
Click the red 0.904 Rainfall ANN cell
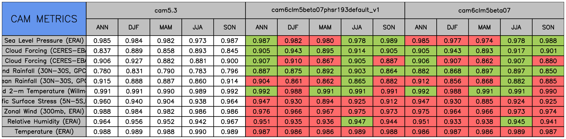262,81
